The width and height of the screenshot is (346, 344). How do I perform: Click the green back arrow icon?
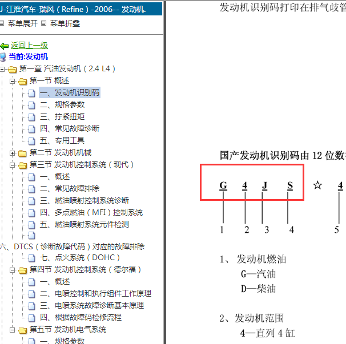click(x=4, y=46)
